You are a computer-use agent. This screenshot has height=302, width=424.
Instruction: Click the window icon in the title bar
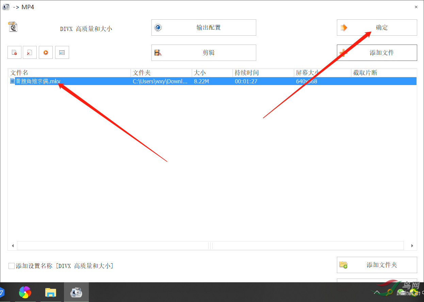tap(6, 7)
